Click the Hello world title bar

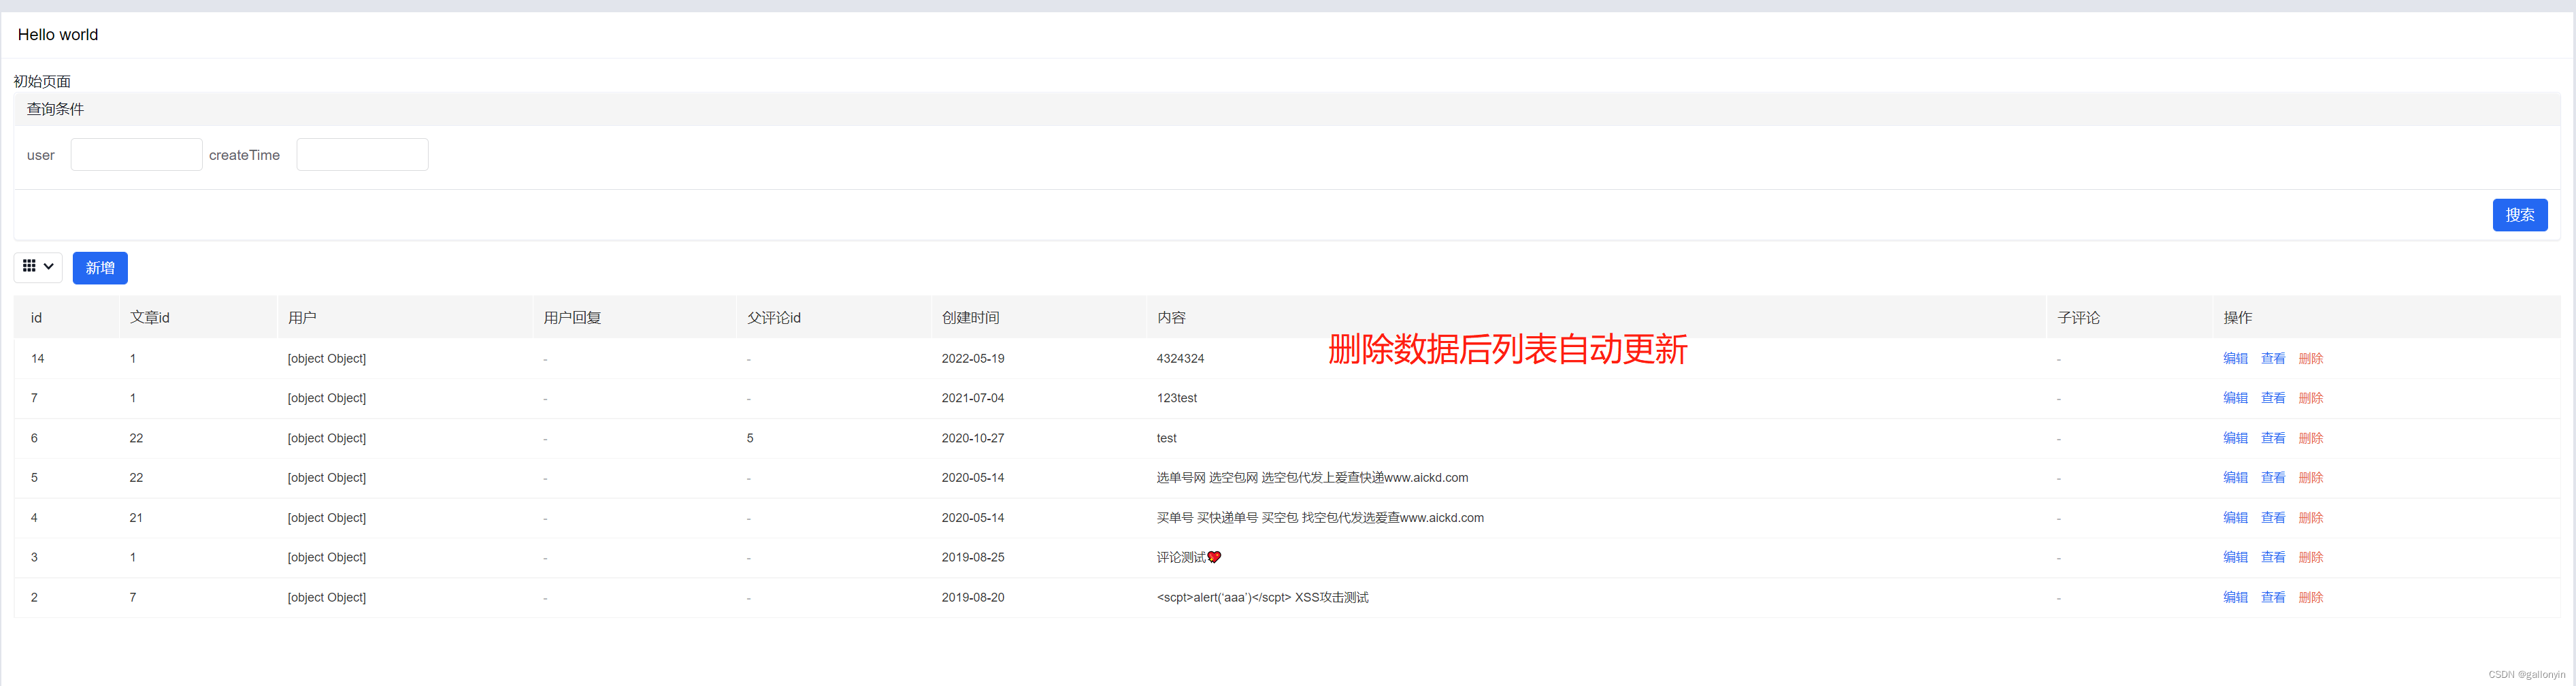[x=57, y=34]
